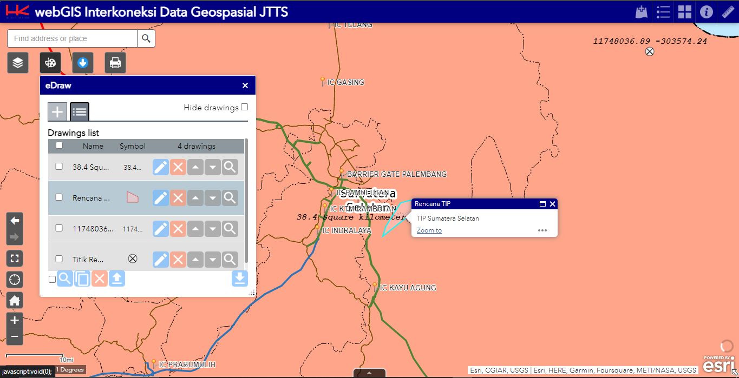Move the 11748036... drawing up
This screenshot has width=739, height=378.
point(195,229)
